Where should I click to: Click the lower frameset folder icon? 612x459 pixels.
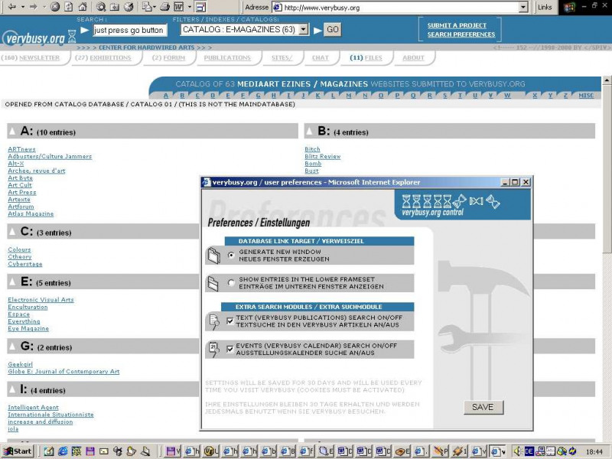click(x=213, y=283)
